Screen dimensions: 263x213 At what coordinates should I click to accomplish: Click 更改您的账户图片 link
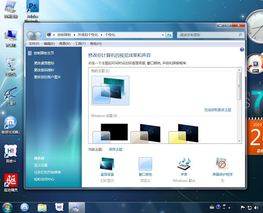click(47, 77)
